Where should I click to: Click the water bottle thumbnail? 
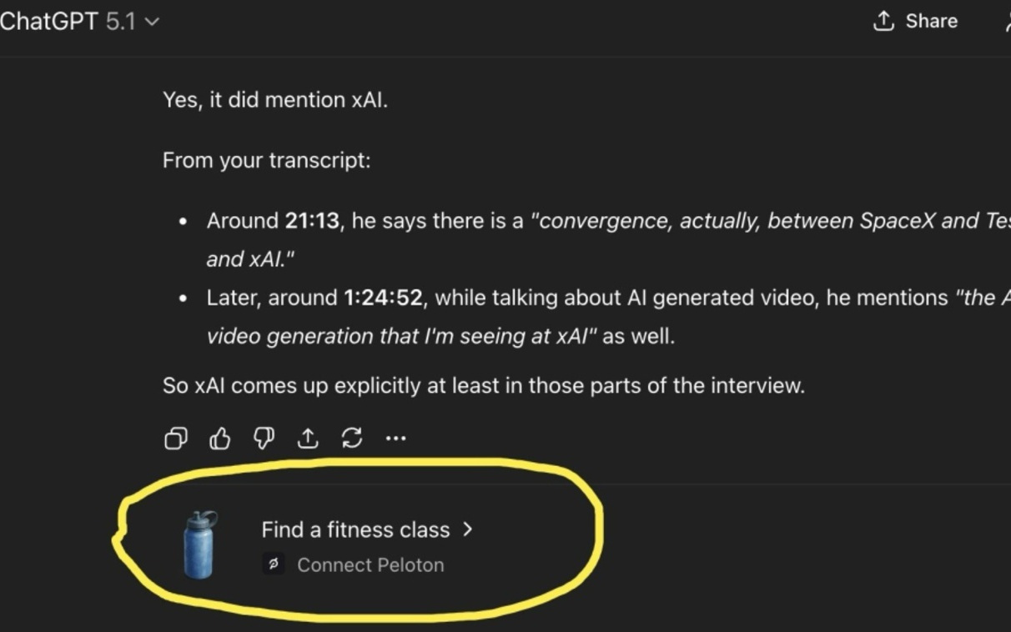pyautogui.click(x=199, y=545)
